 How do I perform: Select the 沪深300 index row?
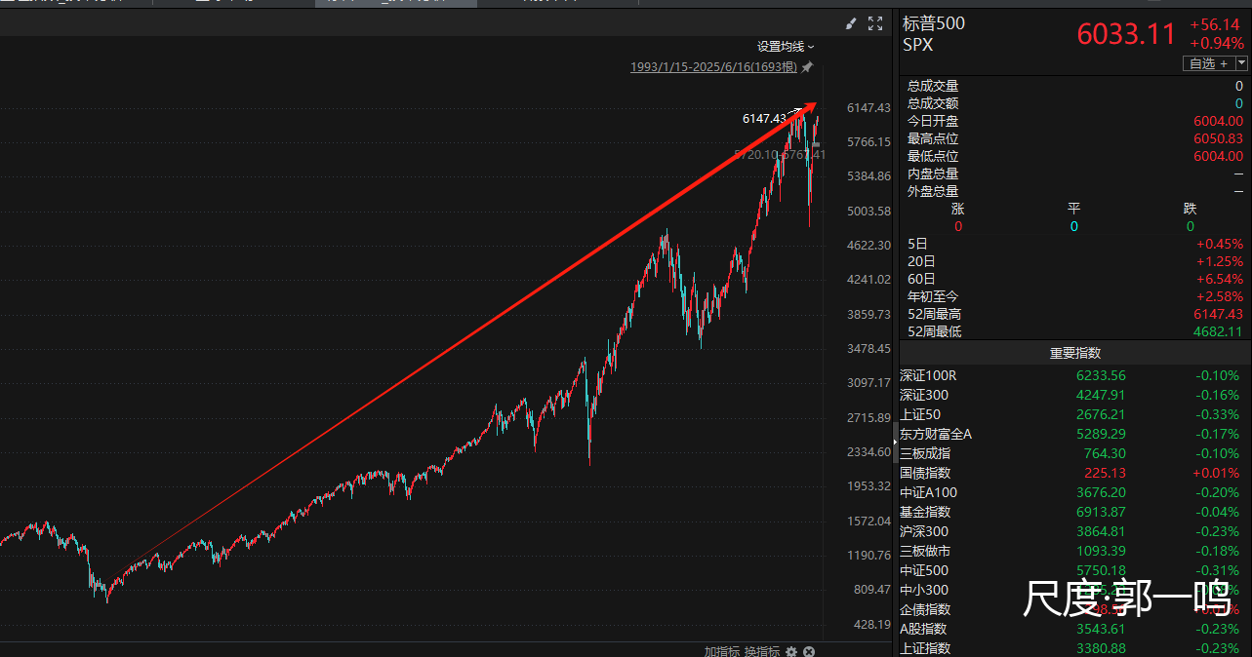pos(923,531)
